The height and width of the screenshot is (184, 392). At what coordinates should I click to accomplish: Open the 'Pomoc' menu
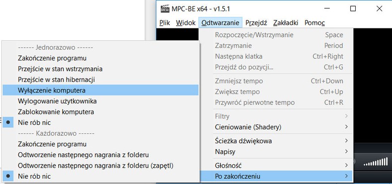tap(314, 23)
